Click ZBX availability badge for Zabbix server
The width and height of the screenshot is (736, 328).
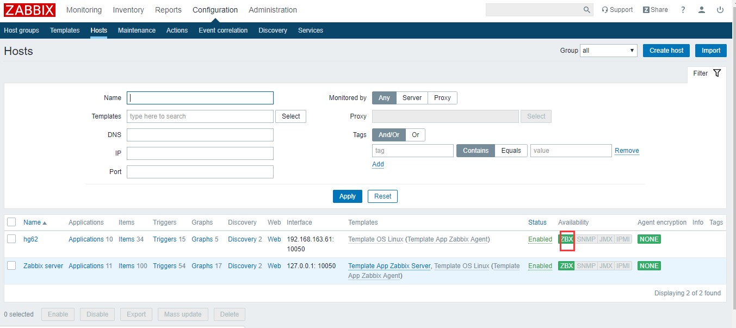coord(566,266)
